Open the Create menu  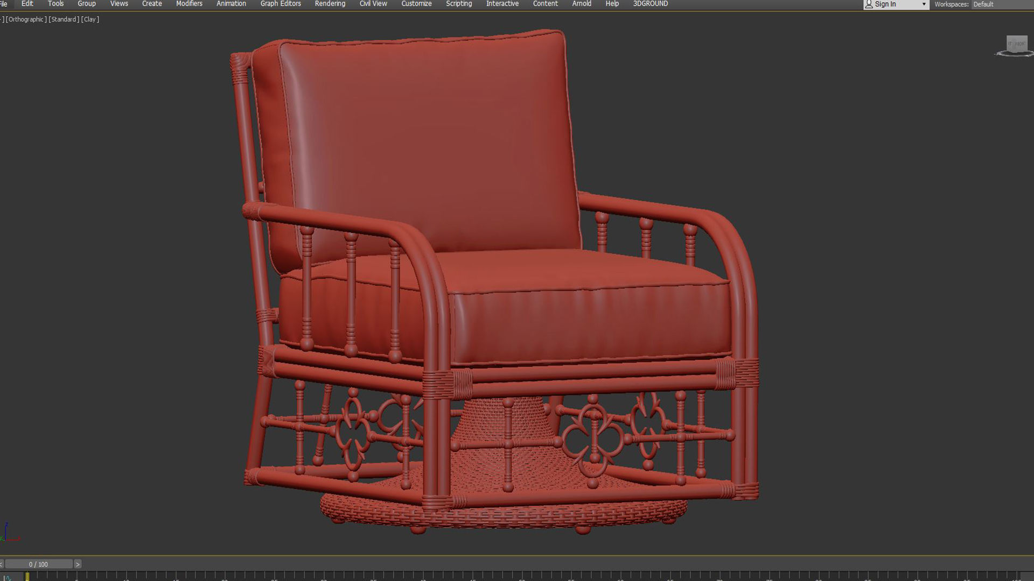click(152, 4)
